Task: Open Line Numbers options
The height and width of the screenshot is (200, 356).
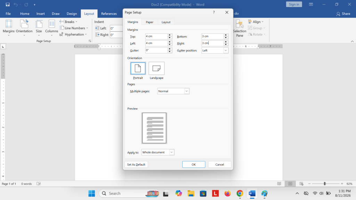Action: coord(74,28)
